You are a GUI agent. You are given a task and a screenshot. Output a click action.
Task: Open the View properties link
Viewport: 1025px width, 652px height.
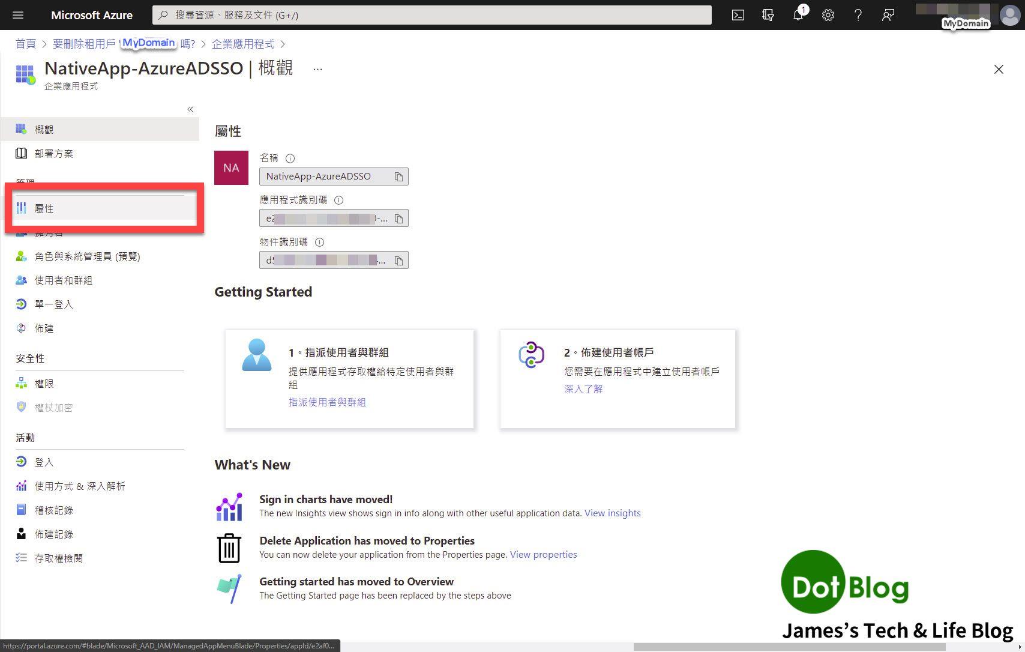click(x=543, y=555)
